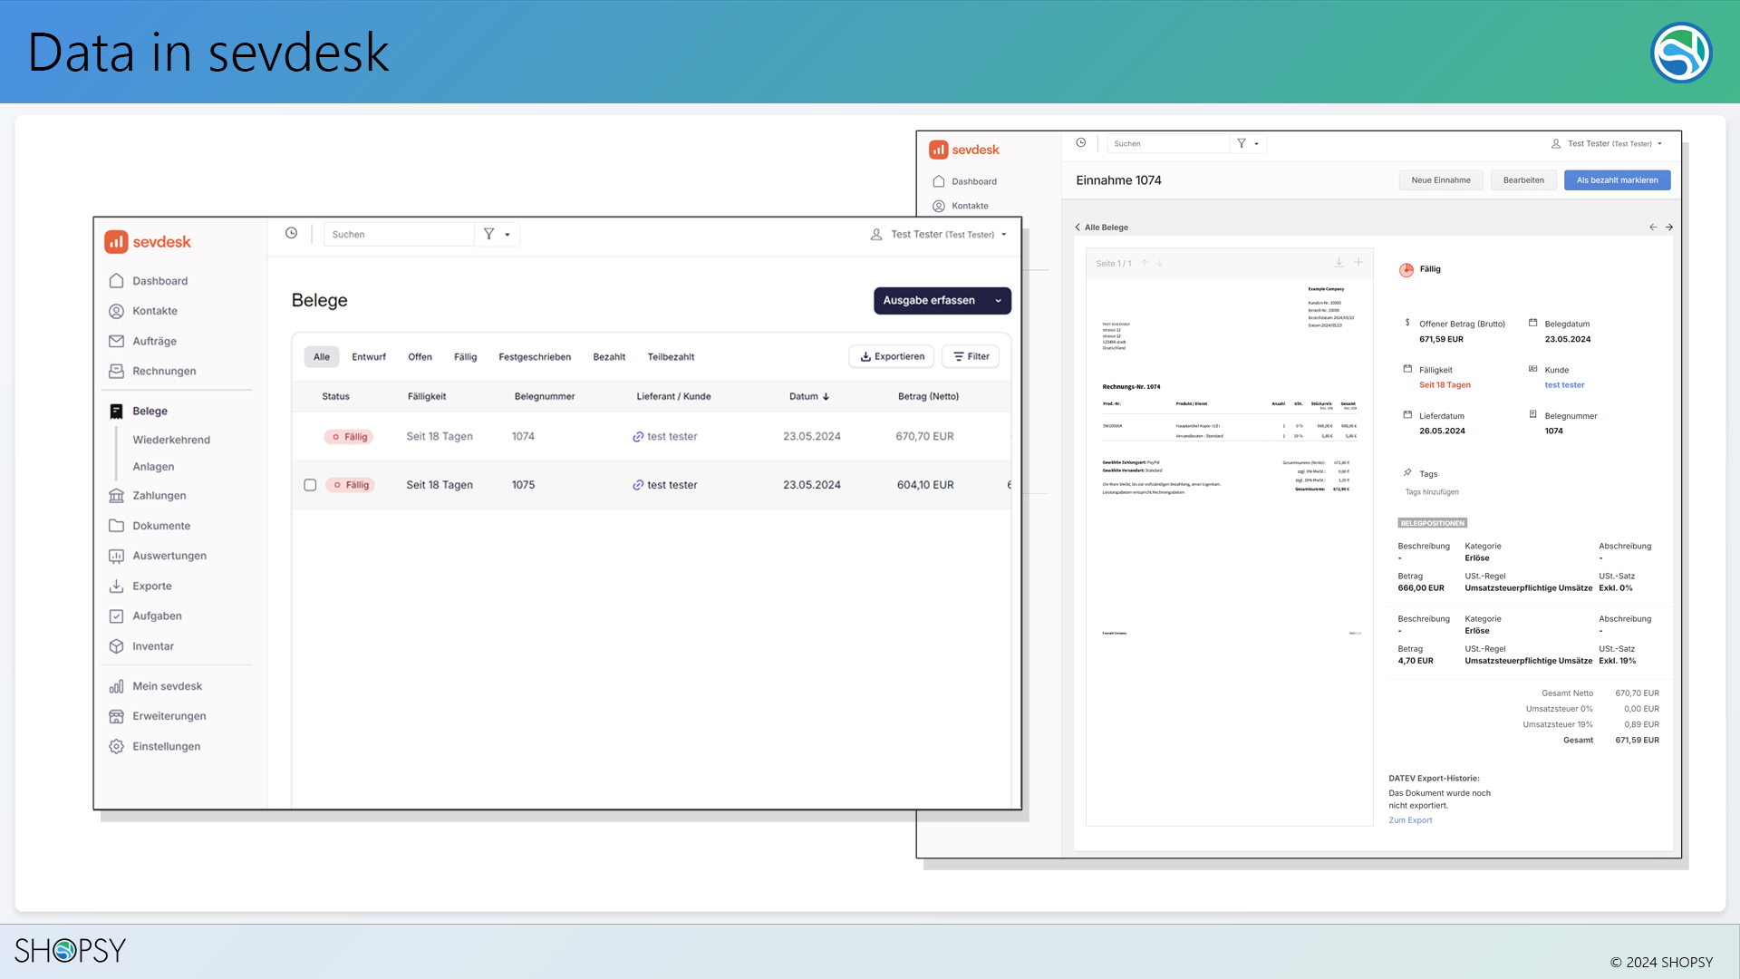The height and width of the screenshot is (979, 1740).
Task: Click the Shopsy logo in top corner
Action: (1681, 53)
